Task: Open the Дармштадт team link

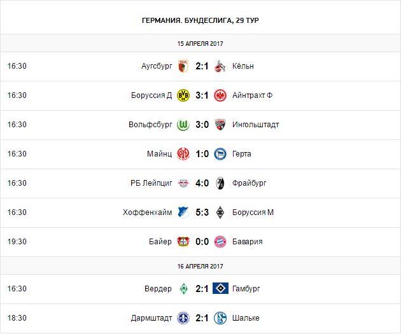Action: [150, 318]
